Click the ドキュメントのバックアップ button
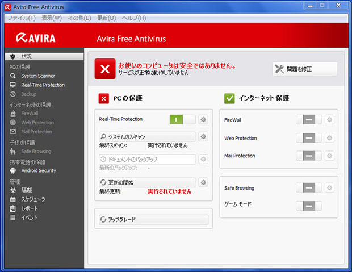The image size is (352, 272). click(x=147, y=159)
